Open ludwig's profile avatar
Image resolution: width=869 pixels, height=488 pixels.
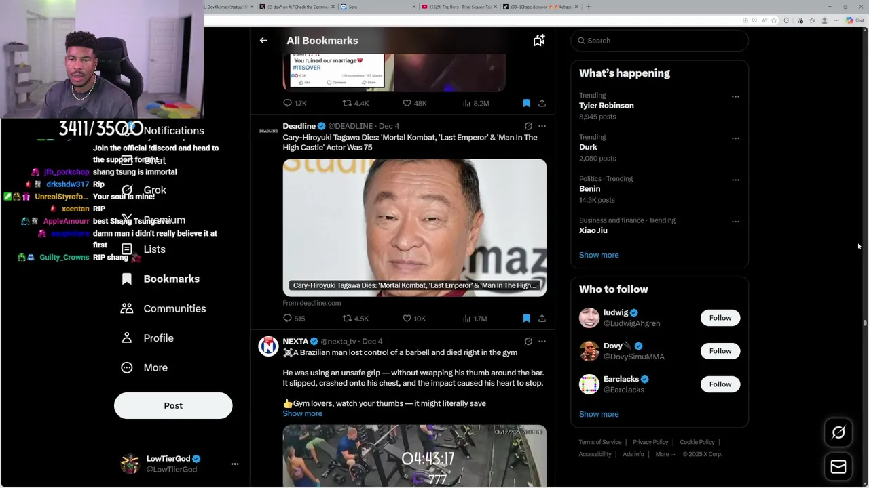click(589, 318)
